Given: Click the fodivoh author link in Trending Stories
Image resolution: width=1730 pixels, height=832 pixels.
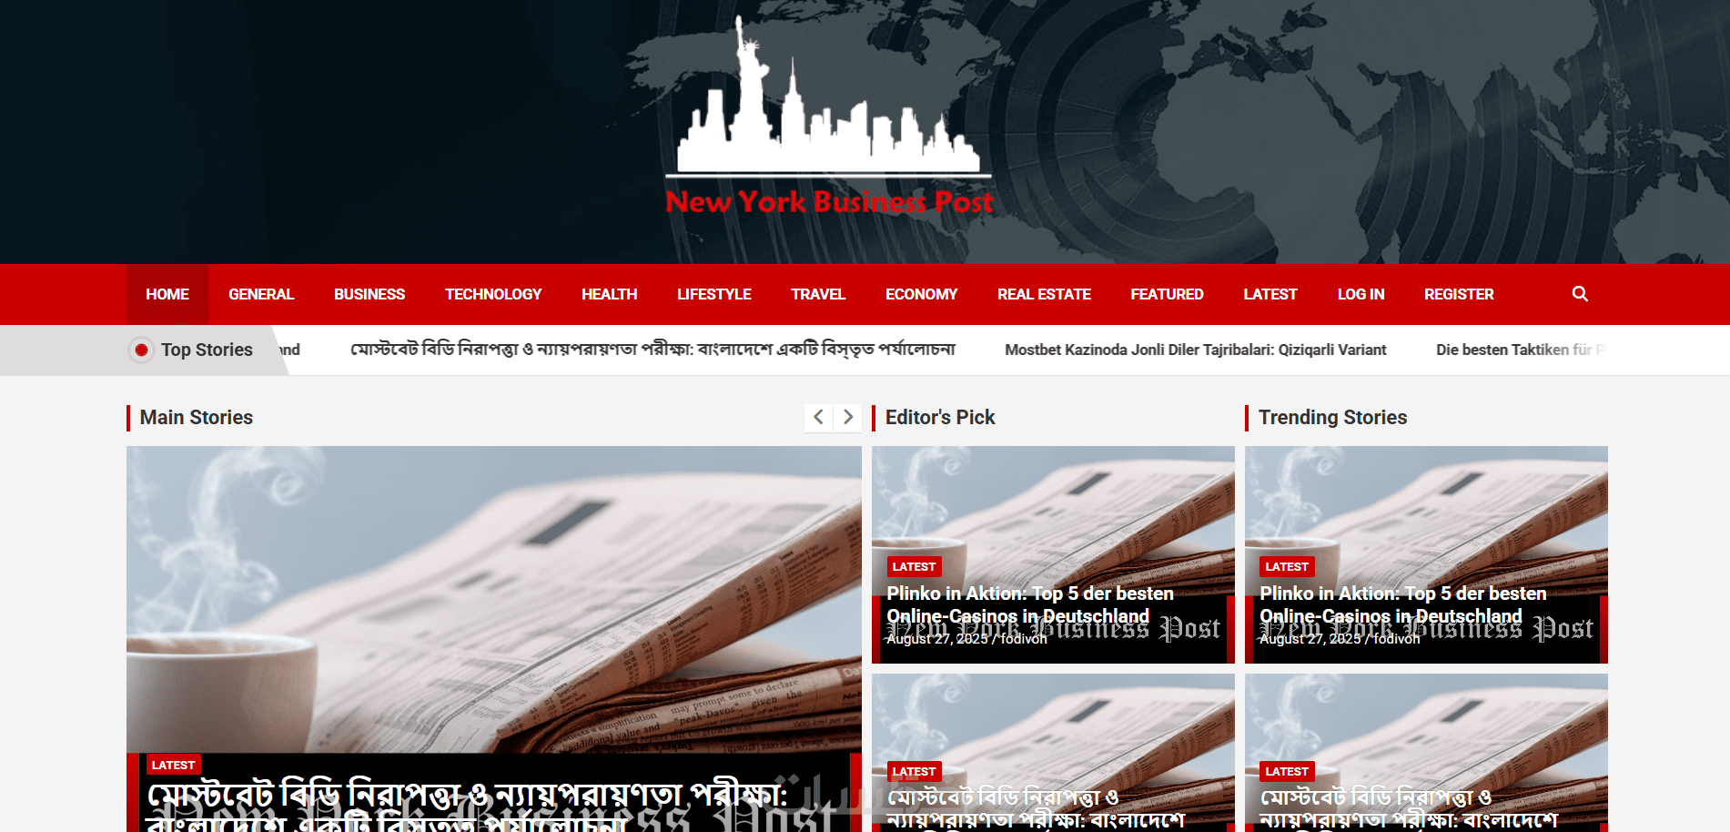Looking at the screenshot, I should pyautogui.click(x=1397, y=639).
